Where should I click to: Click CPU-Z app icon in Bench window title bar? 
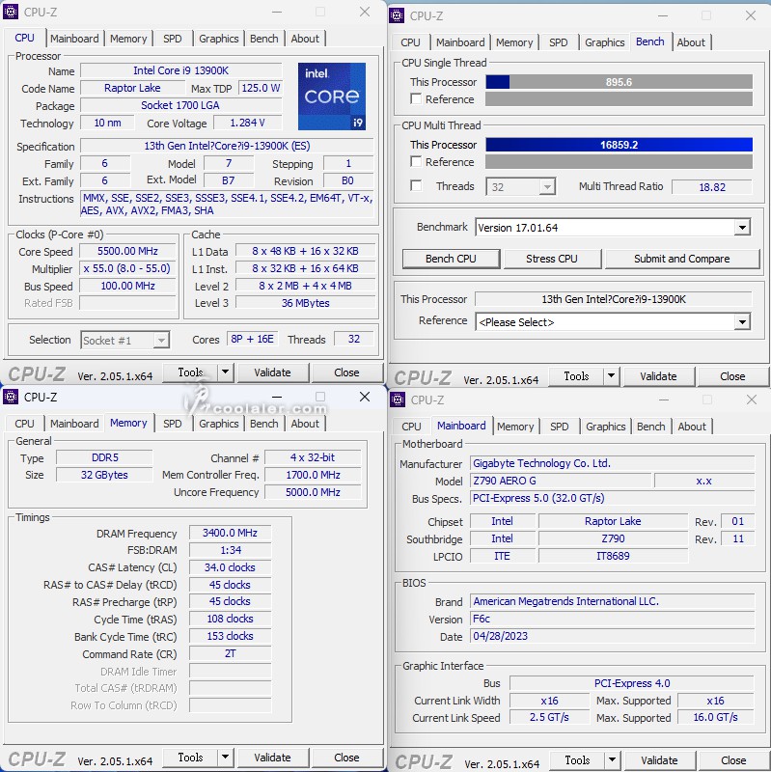click(x=398, y=15)
